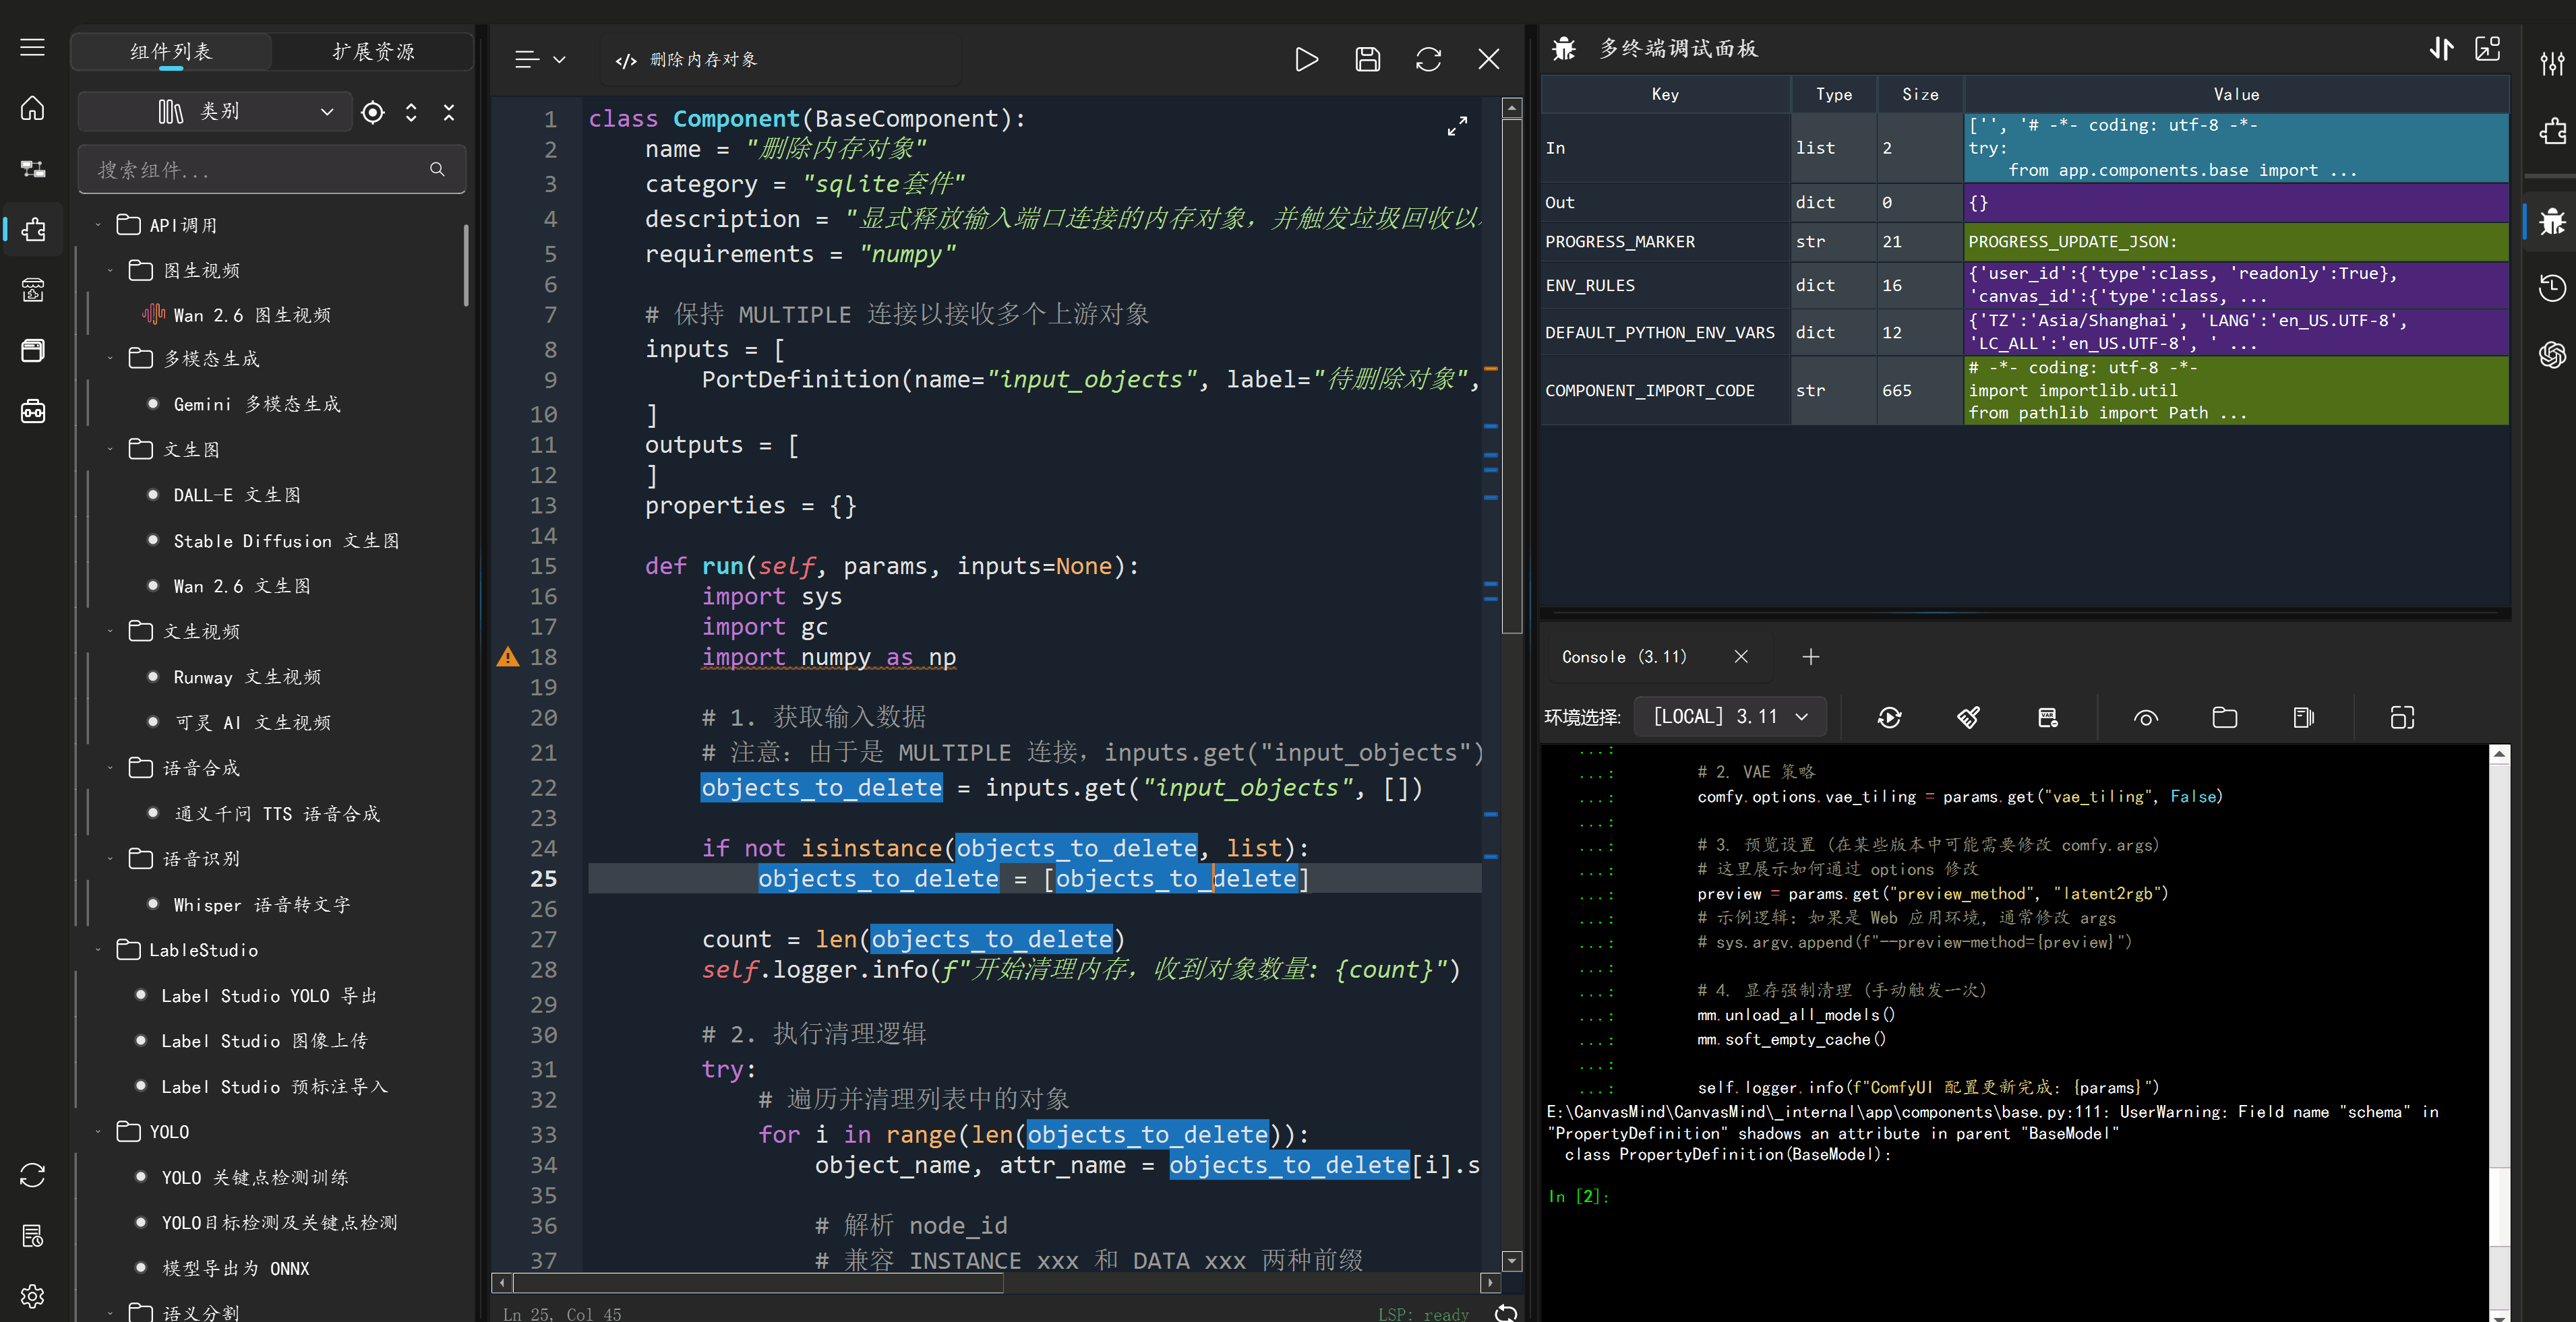2576x1322 pixels.
Task: Save the component code
Action: pyautogui.click(x=1367, y=59)
